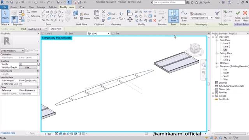Click the ViewCube in the 3D view
Screen dimensions: 249x140
click(195, 49)
